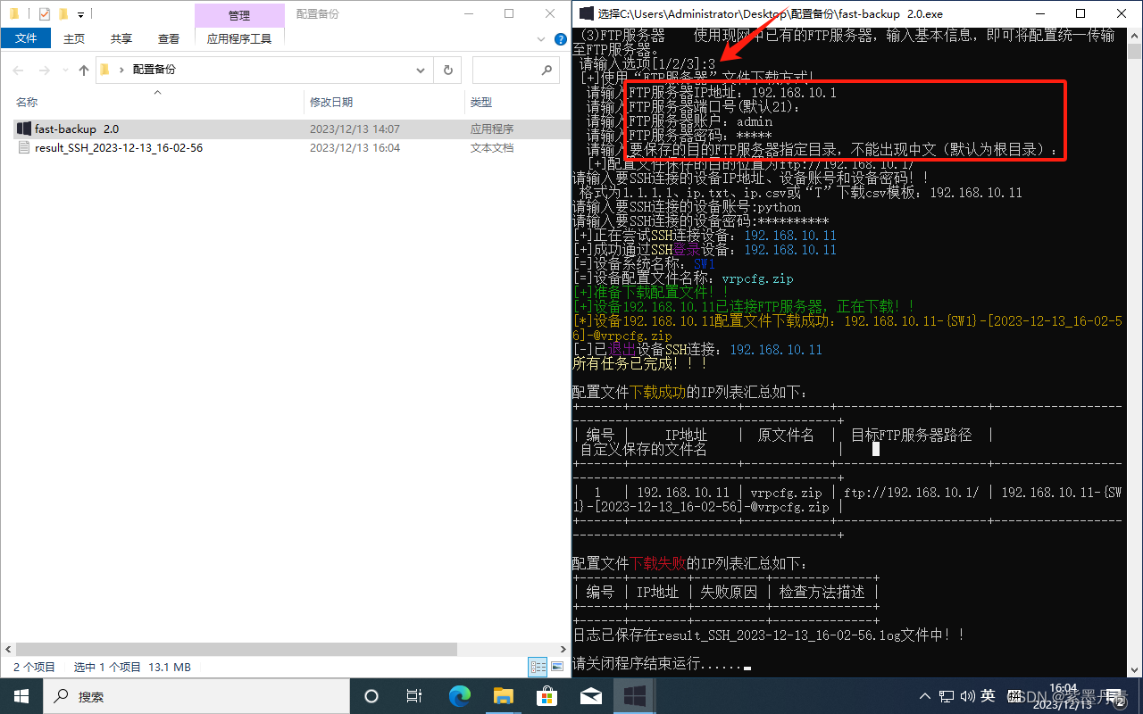This screenshot has height=714, width=1143.
Task: Show hidden system tray icons chevron
Action: [x=926, y=696]
